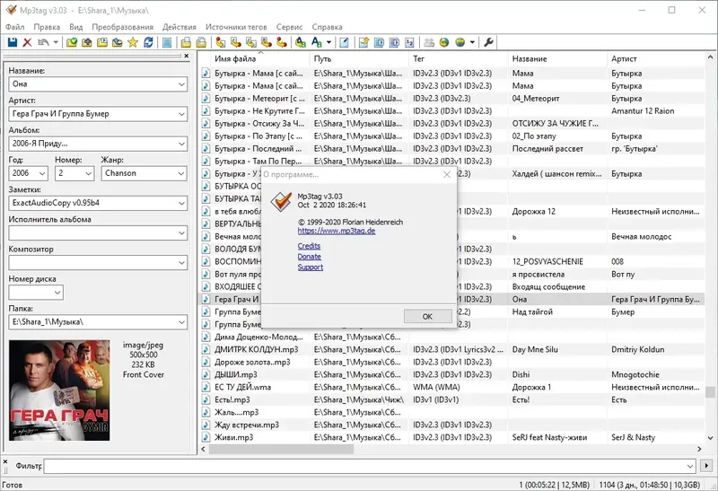Viewport: 718px width, 491px height.
Task: Click the green Actions 'Aa' icon
Action: (301, 42)
